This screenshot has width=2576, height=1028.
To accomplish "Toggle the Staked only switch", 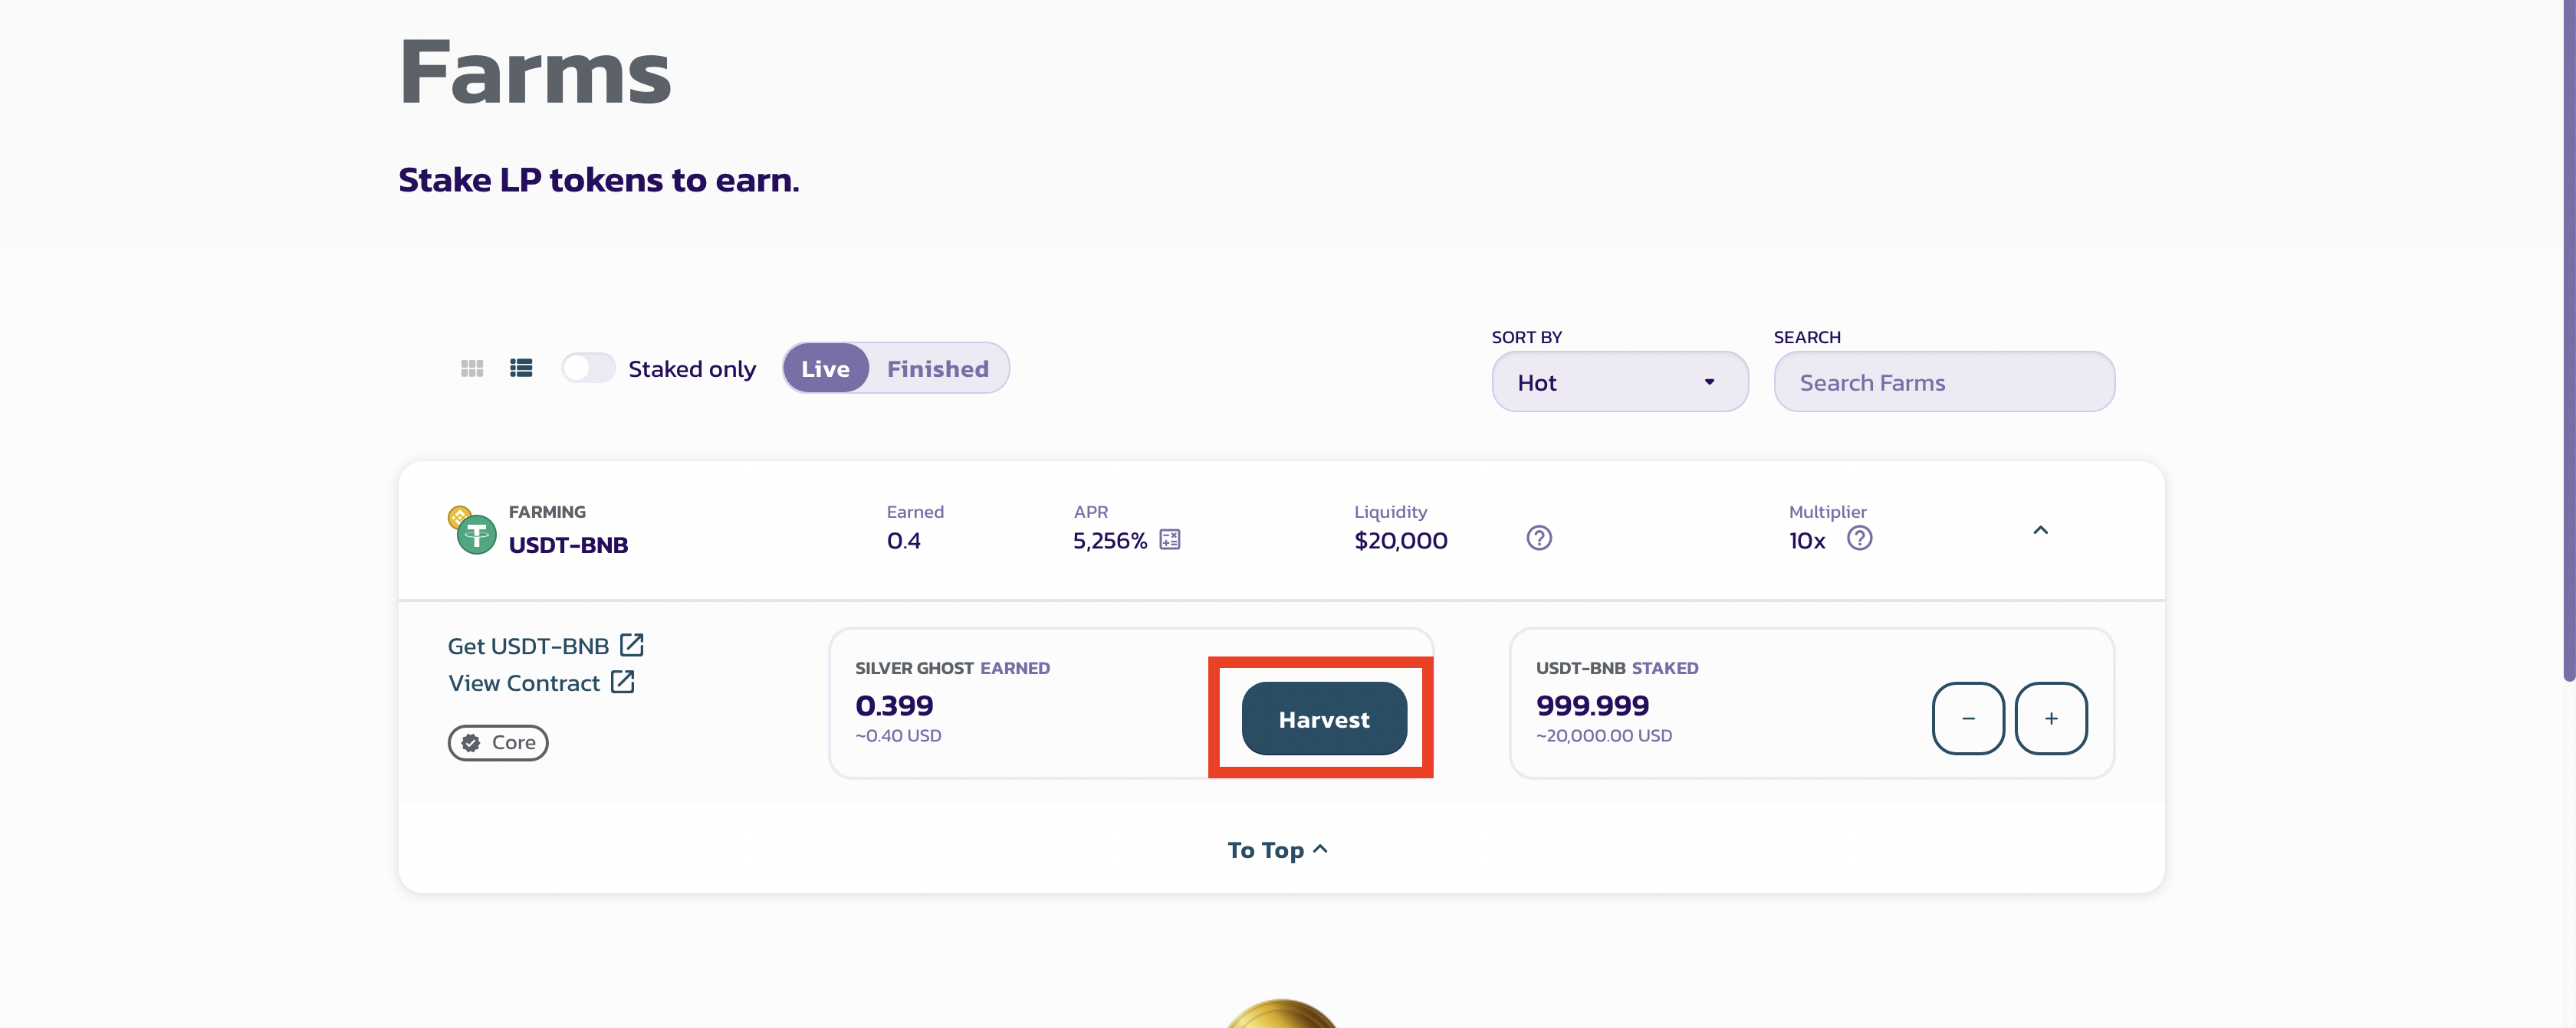I will click(x=588, y=368).
